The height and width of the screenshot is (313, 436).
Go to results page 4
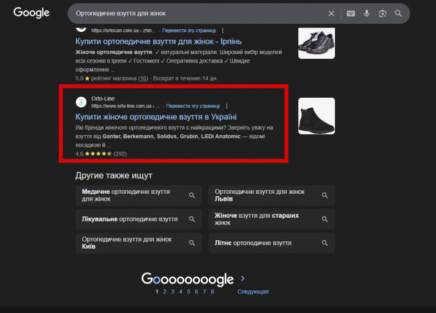tap(181, 292)
